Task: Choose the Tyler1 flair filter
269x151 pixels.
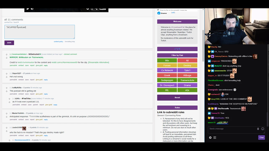Action: [x=187, y=70]
